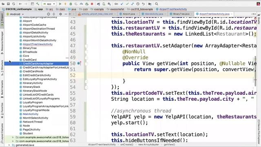This screenshot has width=261, height=147.
Task: Stop the app with the red square icon
Action: click(92, 4)
